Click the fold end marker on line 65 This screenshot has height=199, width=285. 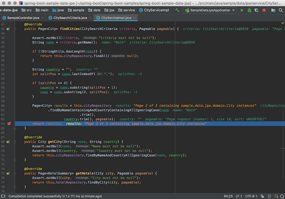15,128
